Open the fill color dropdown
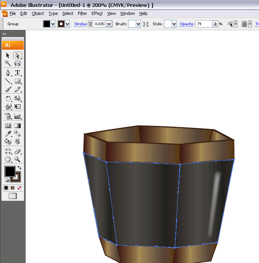 click(54, 24)
